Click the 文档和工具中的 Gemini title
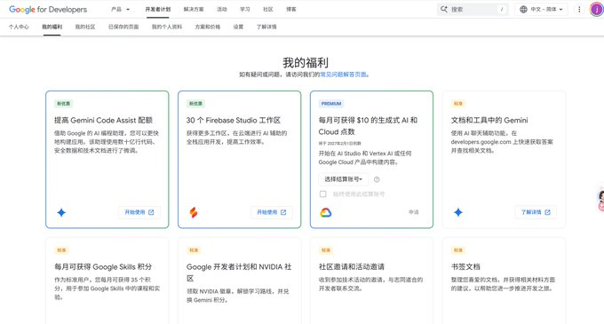604x324 pixels. (x=489, y=121)
